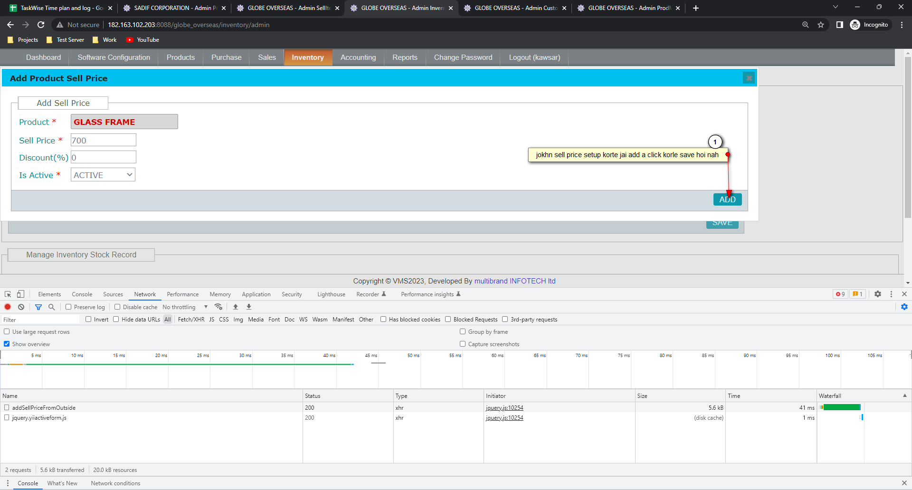Check the Disable cache option

coord(117,307)
